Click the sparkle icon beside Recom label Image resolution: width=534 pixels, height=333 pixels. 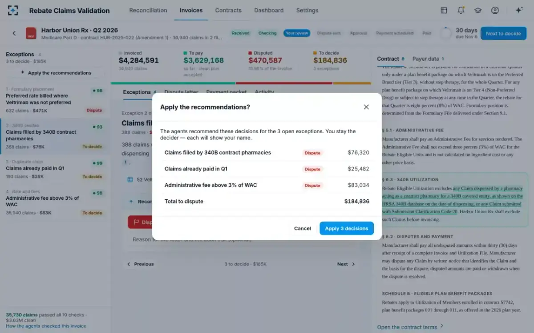click(x=131, y=202)
